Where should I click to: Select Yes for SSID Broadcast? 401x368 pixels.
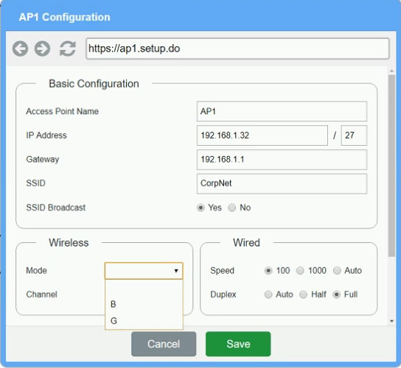(x=200, y=208)
